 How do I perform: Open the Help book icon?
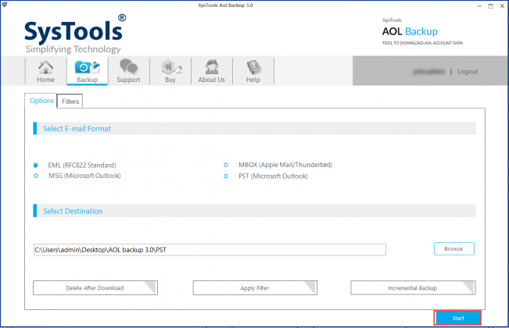pos(253,70)
